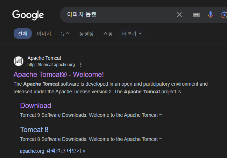The height and width of the screenshot is (158, 227).
Task: Clear the search box with the X icon
Action: pos(179,15)
